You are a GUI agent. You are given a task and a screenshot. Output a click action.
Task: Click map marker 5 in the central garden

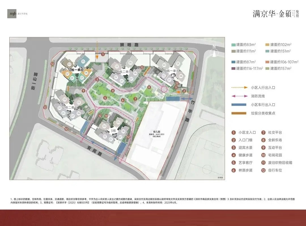pos(105,98)
